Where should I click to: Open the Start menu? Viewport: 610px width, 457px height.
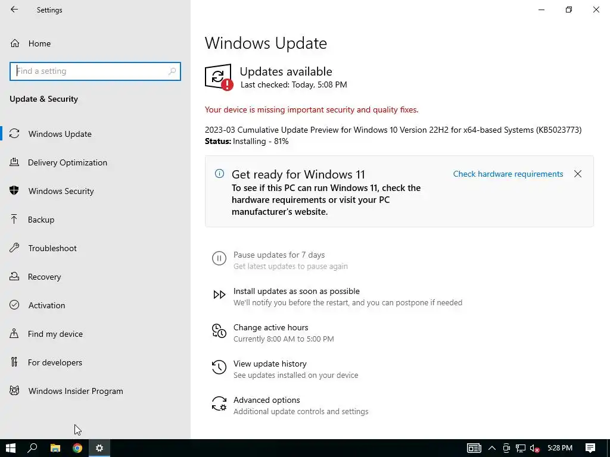11,448
